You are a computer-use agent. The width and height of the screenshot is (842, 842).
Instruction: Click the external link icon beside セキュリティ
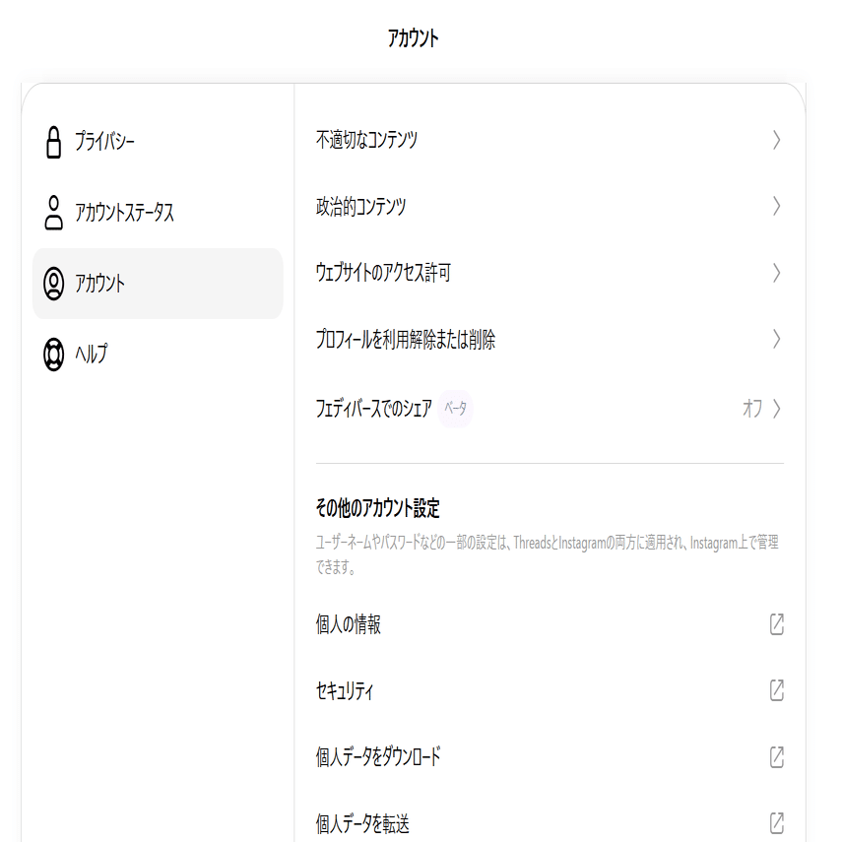pyautogui.click(x=779, y=687)
